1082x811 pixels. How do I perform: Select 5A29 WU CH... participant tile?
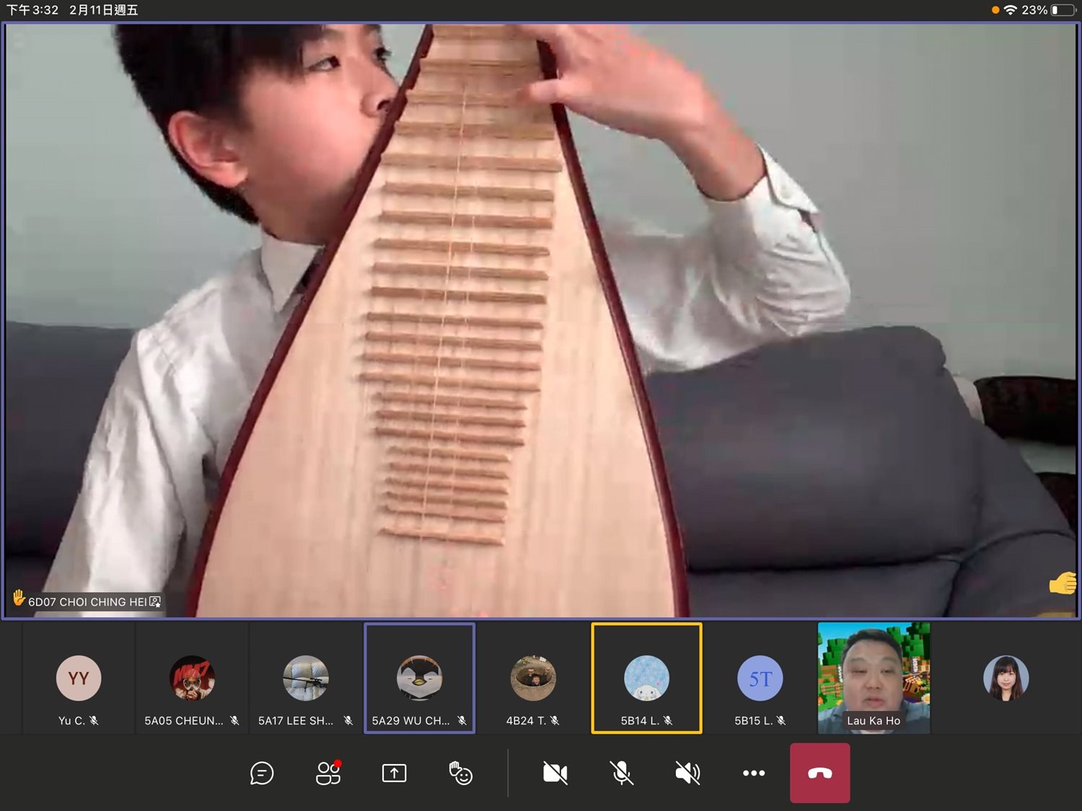(419, 679)
